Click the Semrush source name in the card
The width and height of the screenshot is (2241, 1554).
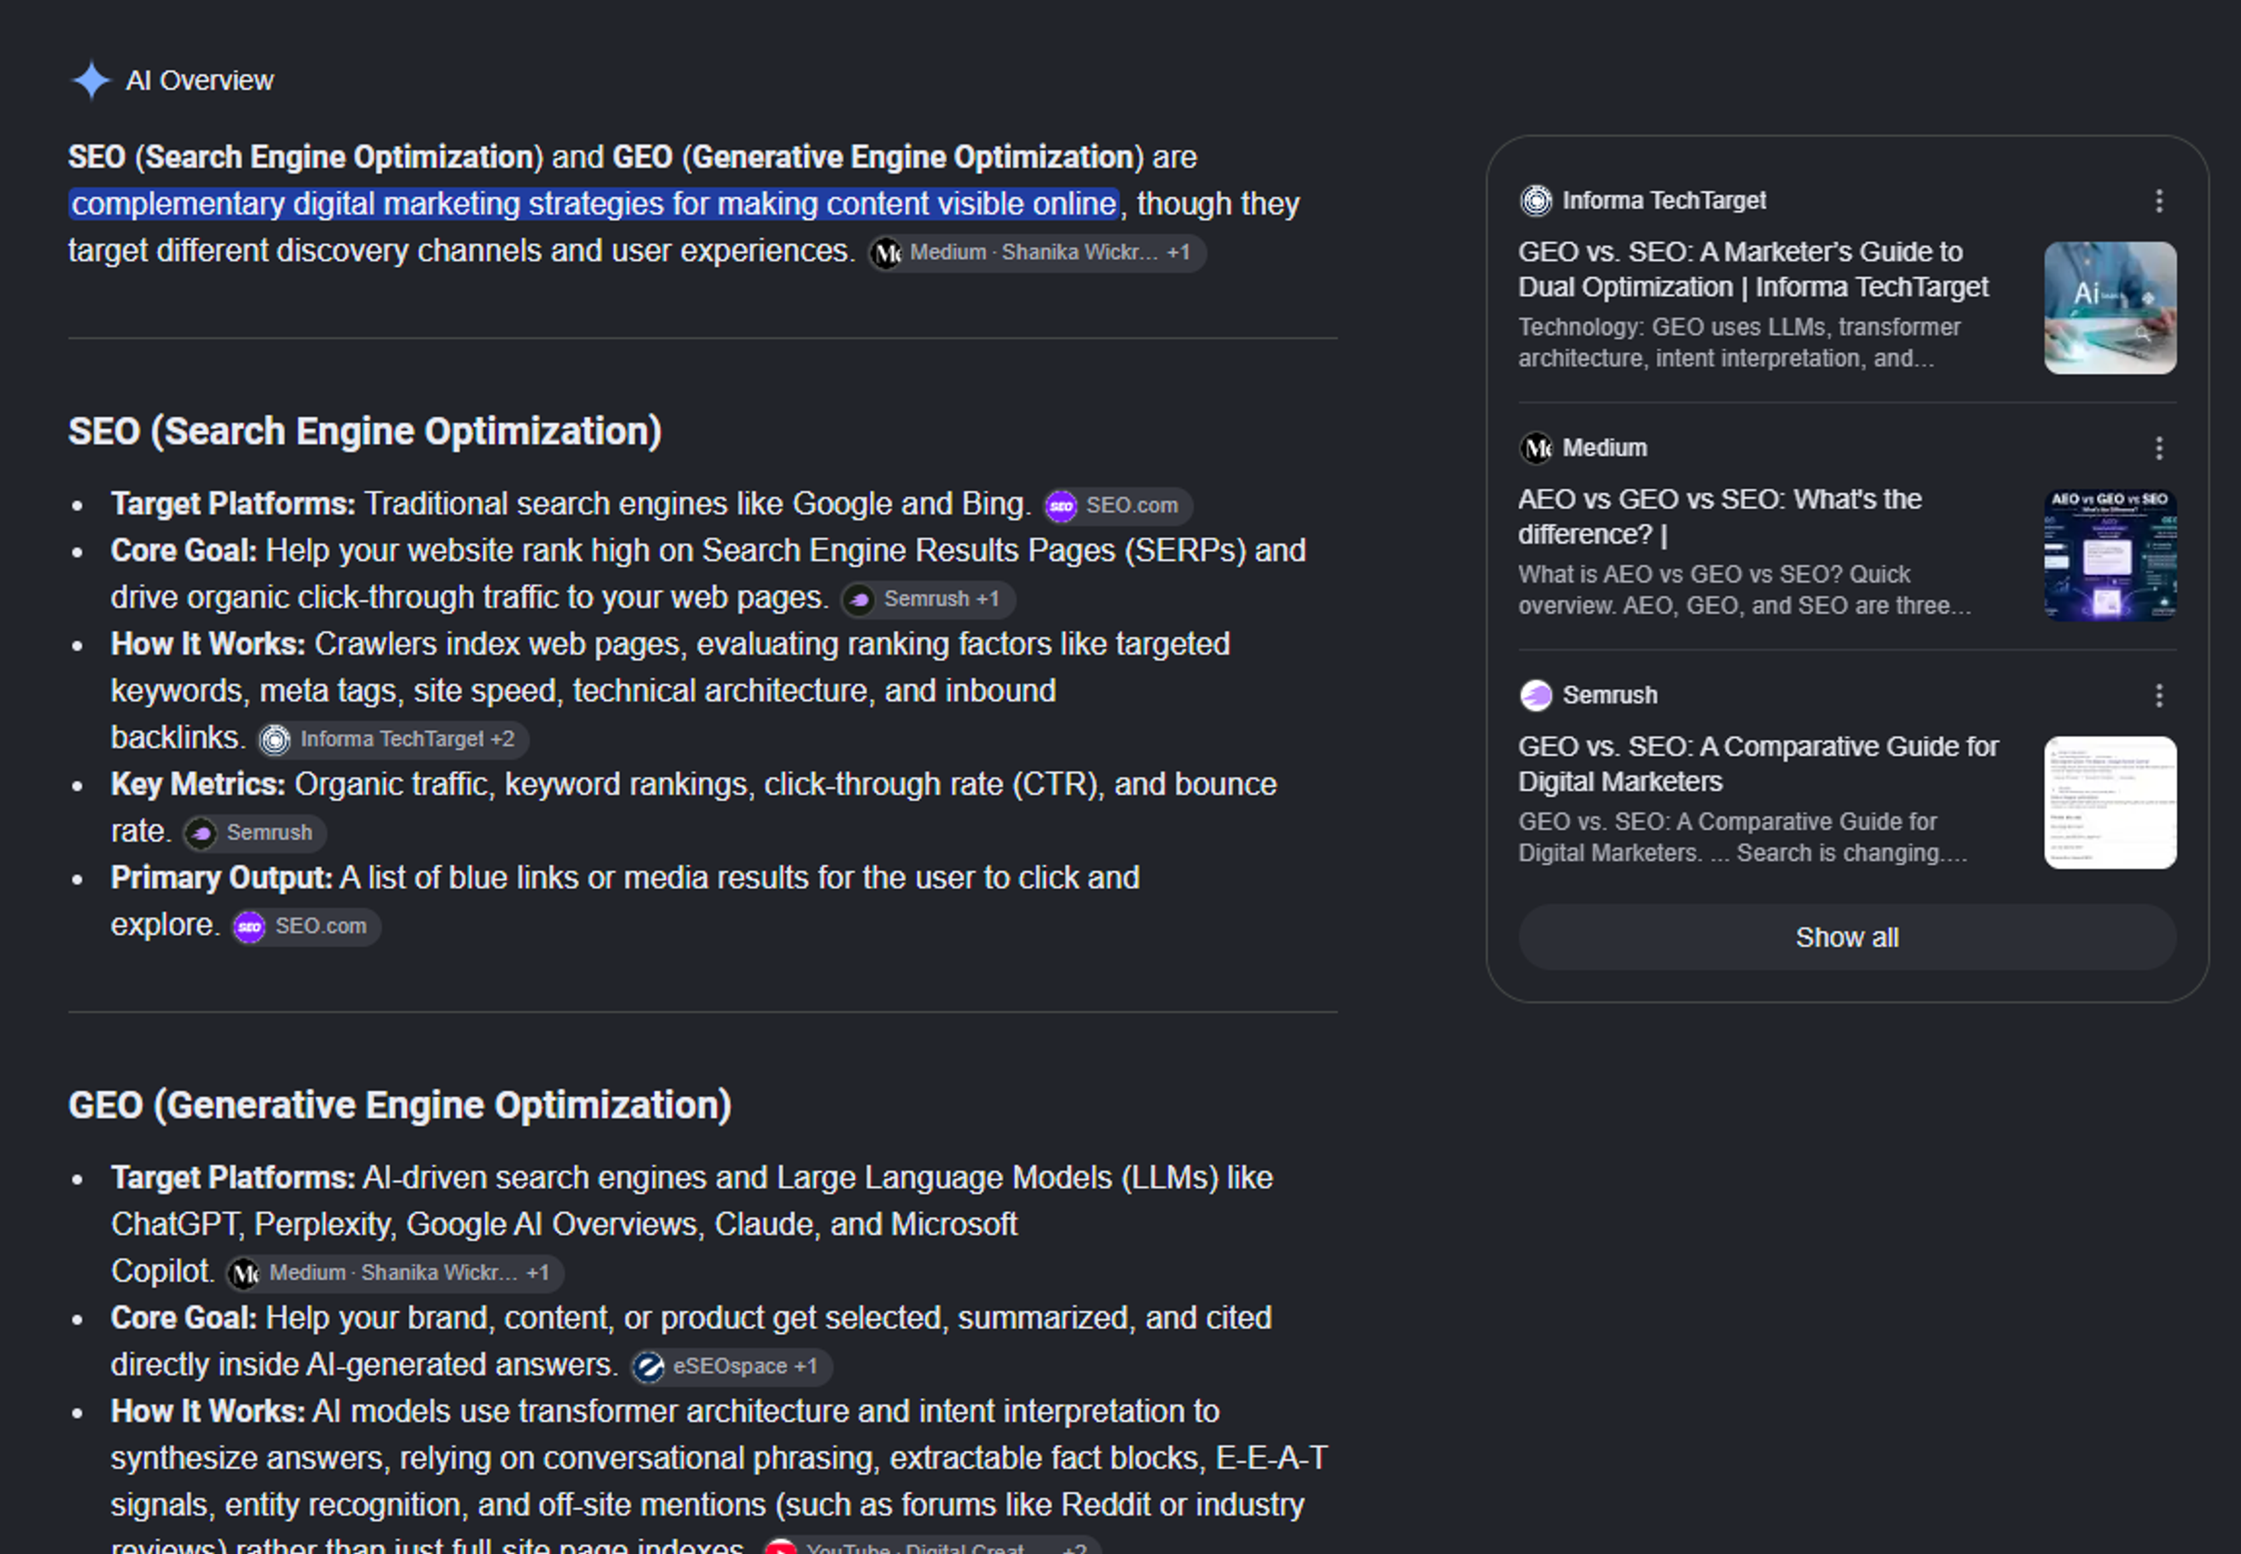(x=1610, y=696)
